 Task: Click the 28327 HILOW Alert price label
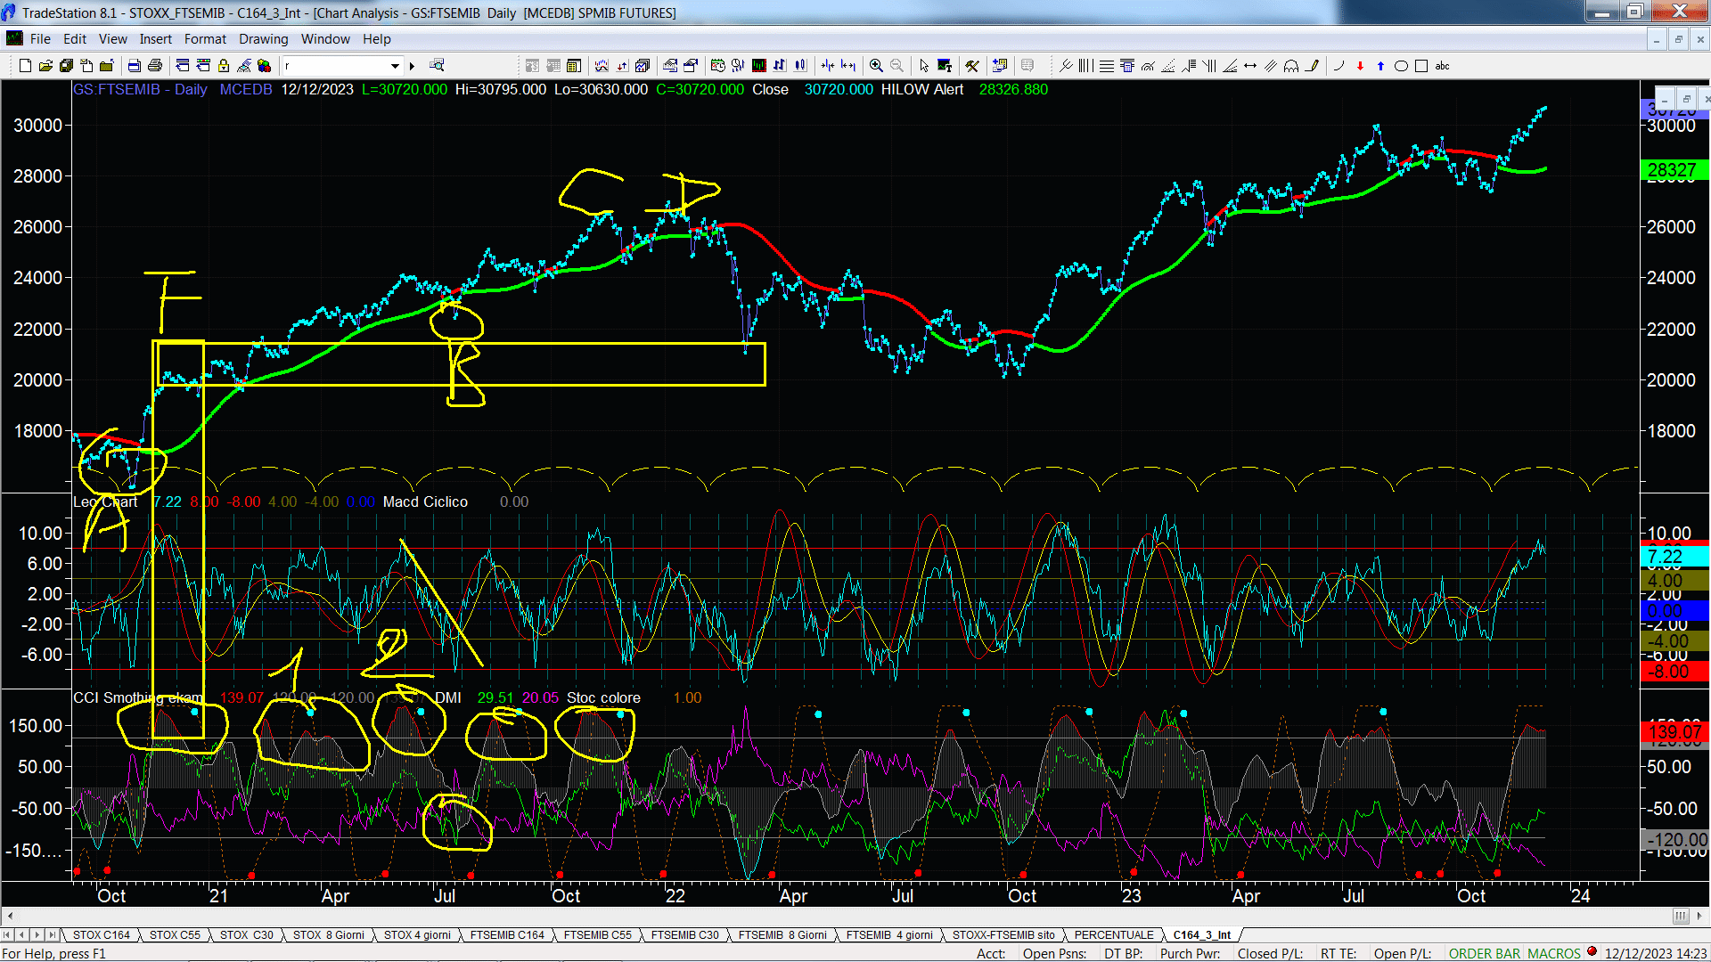tap(1674, 170)
